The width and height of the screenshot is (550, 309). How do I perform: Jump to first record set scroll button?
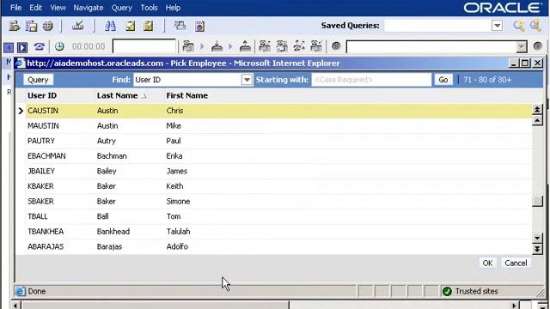point(537,109)
